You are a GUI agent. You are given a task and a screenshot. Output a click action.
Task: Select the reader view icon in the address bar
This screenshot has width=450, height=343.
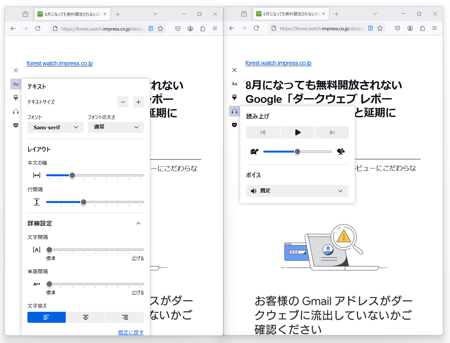tap(151, 28)
